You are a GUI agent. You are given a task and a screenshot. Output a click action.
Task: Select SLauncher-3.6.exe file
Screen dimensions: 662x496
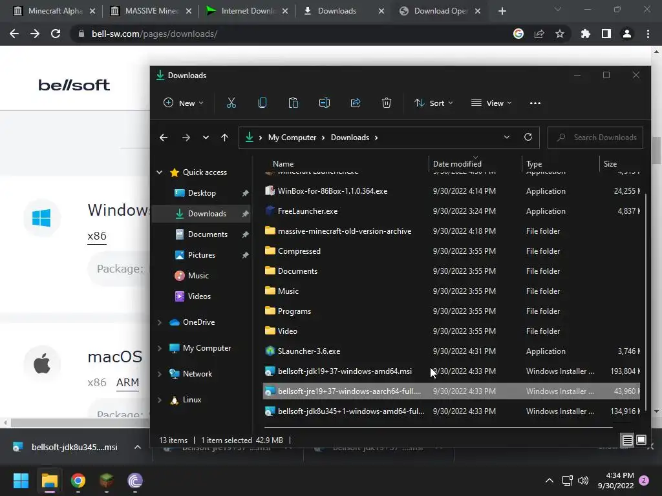[x=451, y=351]
